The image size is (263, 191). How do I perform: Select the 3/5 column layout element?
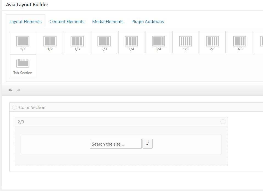pyautogui.click(x=240, y=42)
